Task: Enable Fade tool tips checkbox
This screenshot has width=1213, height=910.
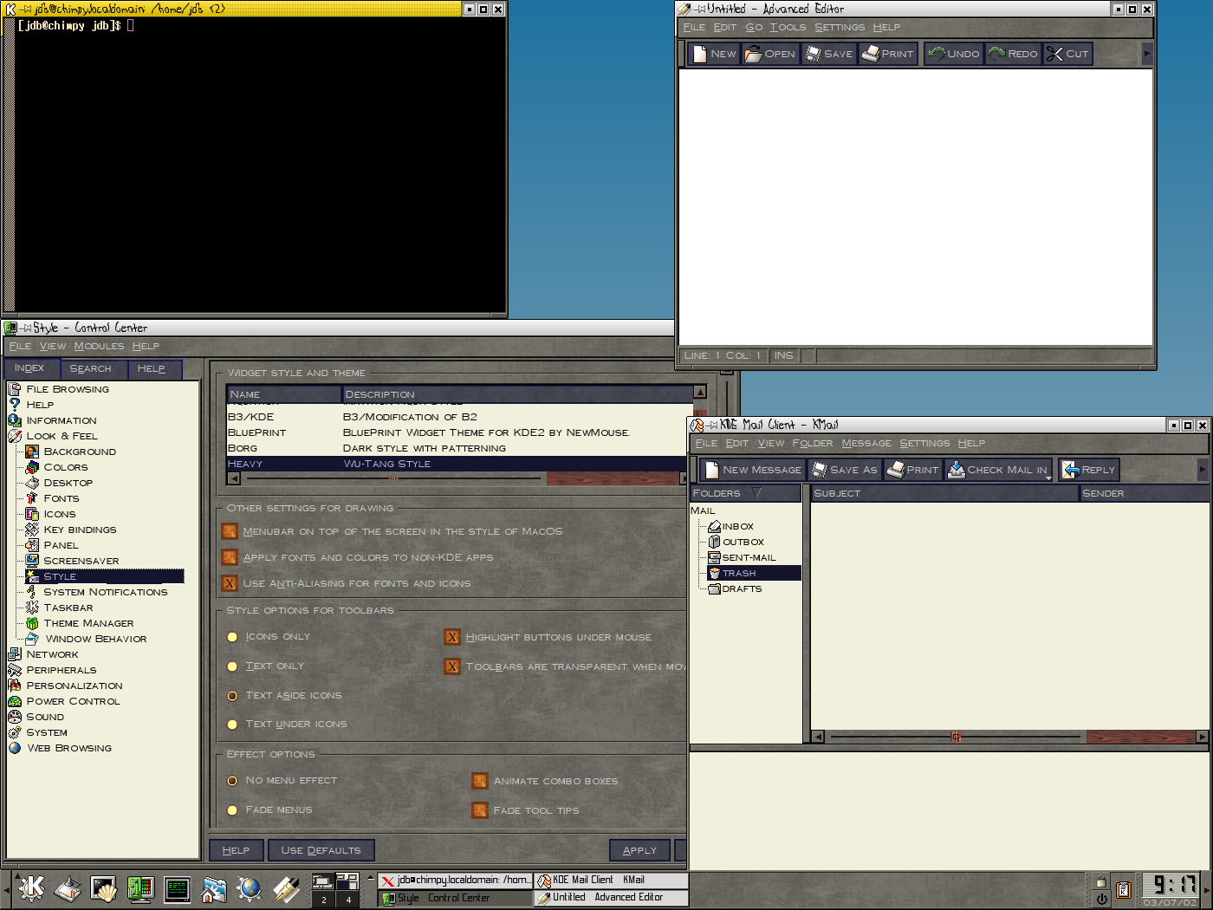Action: pyautogui.click(x=480, y=810)
